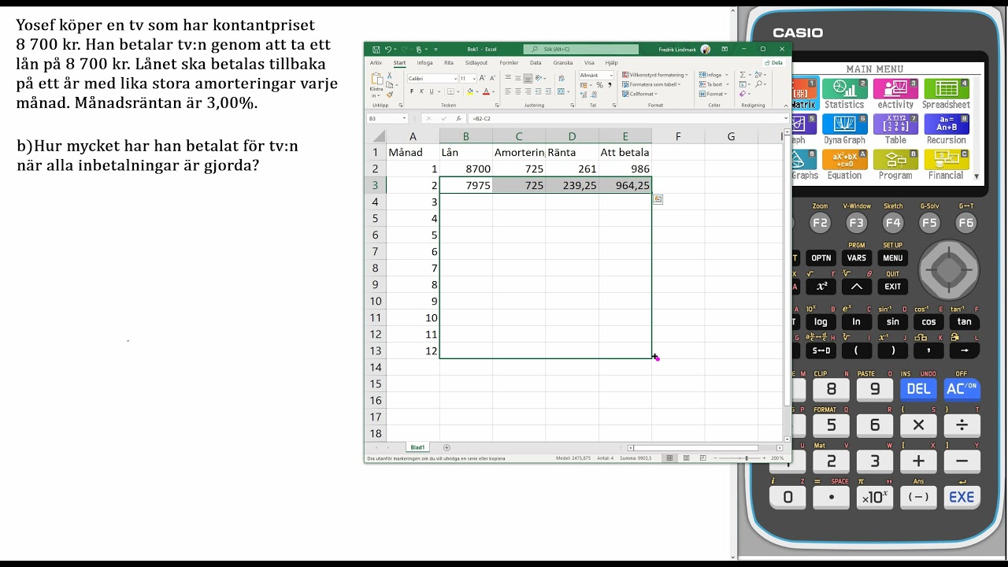1008x567 pixels.
Task: Open Equation in Casio main menu
Action: tap(844, 165)
